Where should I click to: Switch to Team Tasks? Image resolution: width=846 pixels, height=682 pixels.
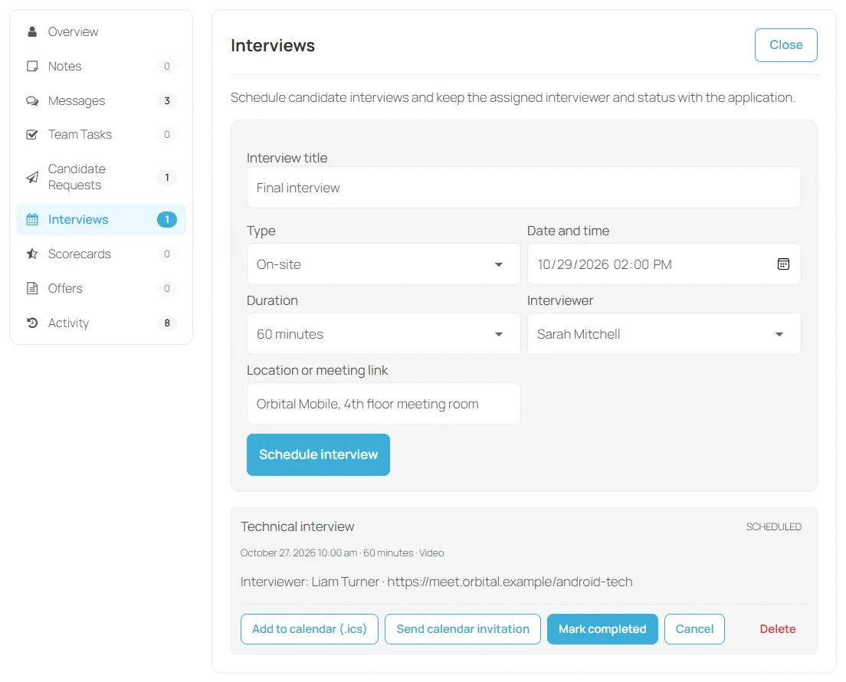coord(101,134)
